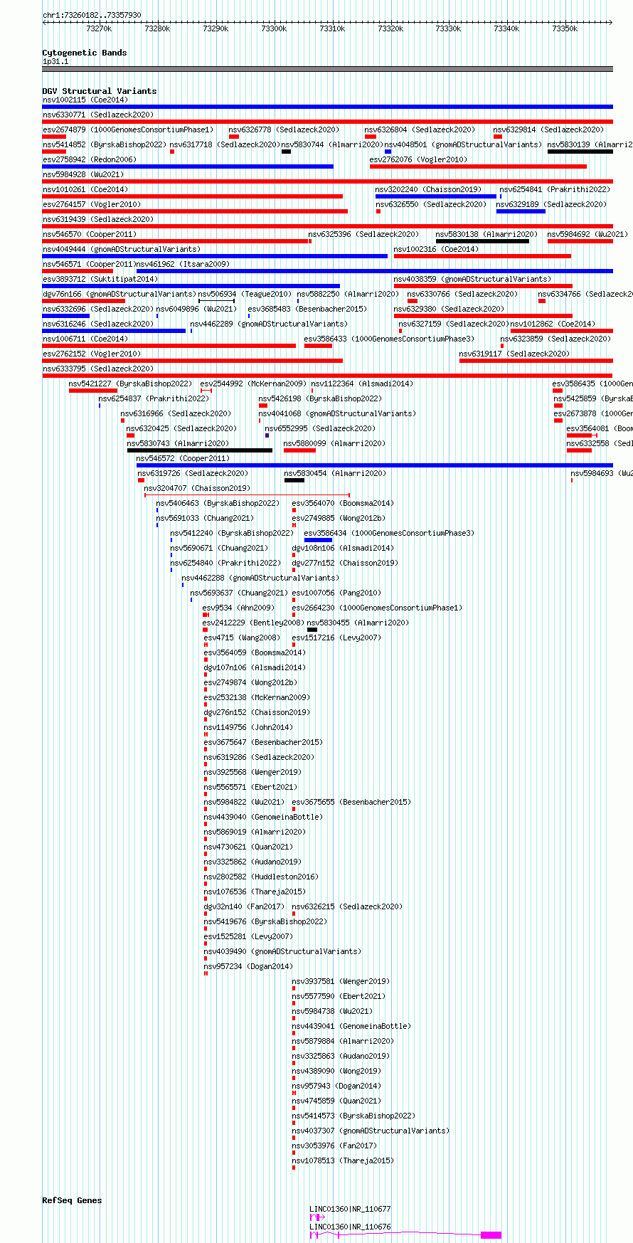
Task: Click the DGV Structural Variants track title
Action: point(100,91)
